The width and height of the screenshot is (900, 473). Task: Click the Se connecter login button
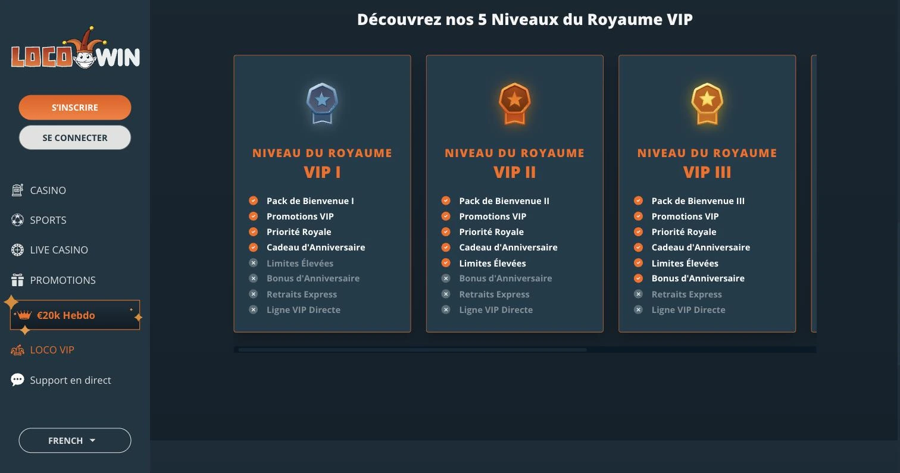click(x=75, y=137)
